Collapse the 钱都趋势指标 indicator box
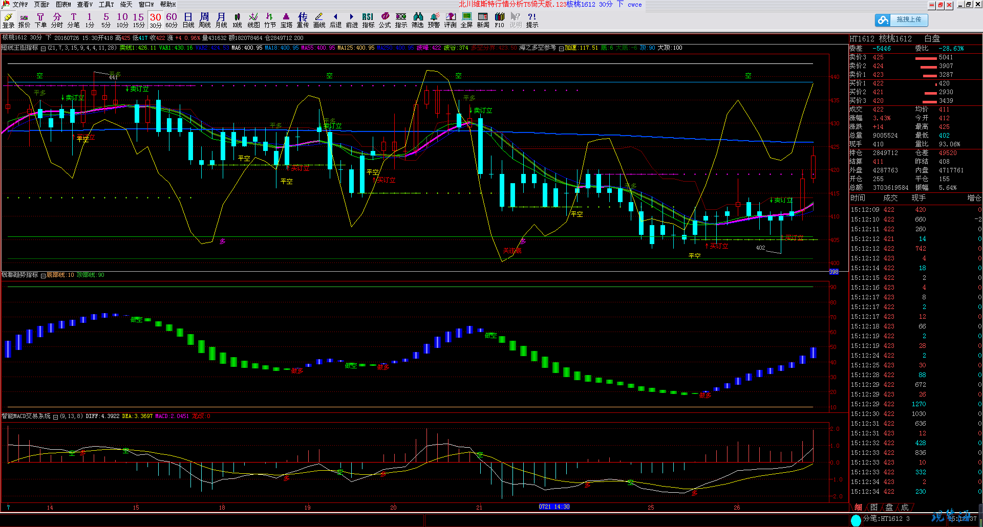Viewport: 983px width, 527px height. click(43, 276)
